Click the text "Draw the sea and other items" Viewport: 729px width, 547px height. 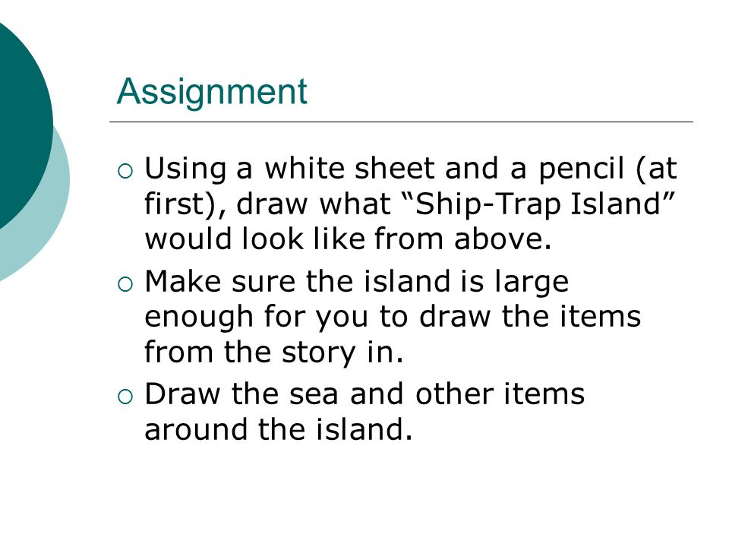[364, 394]
